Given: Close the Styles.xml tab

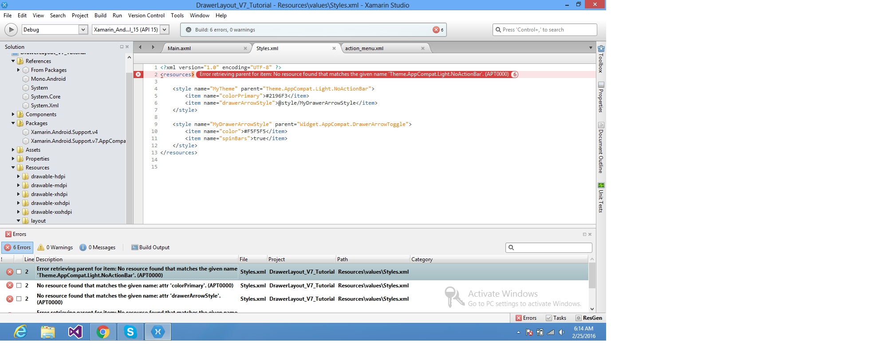Looking at the screenshot, I should pos(334,48).
